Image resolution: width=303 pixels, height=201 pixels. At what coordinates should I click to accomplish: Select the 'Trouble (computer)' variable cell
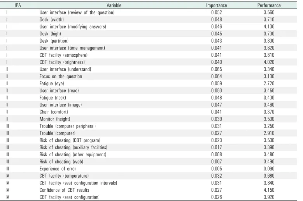(x=58, y=133)
